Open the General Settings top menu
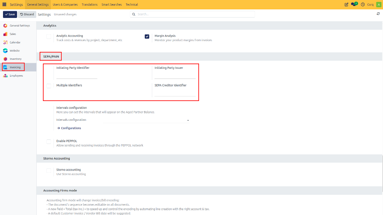Screen dimensions: 383x215 38,4
